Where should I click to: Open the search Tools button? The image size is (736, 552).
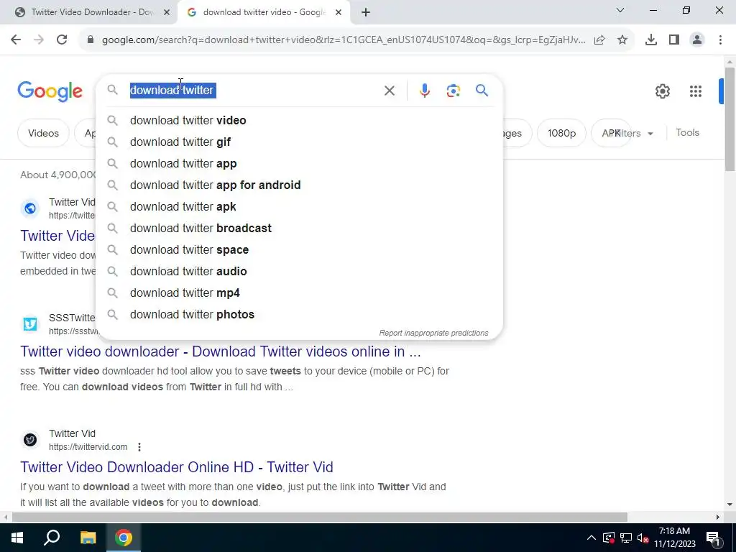(x=687, y=133)
